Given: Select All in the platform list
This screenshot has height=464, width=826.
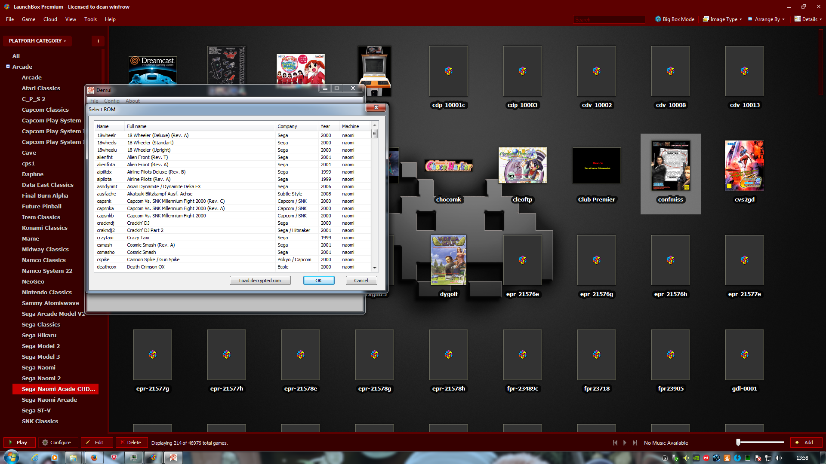Looking at the screenshot, I should (x=16, y=56).
